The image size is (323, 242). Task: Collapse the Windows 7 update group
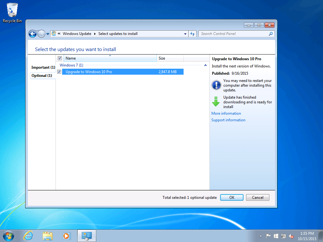click(x=205, y=65)
